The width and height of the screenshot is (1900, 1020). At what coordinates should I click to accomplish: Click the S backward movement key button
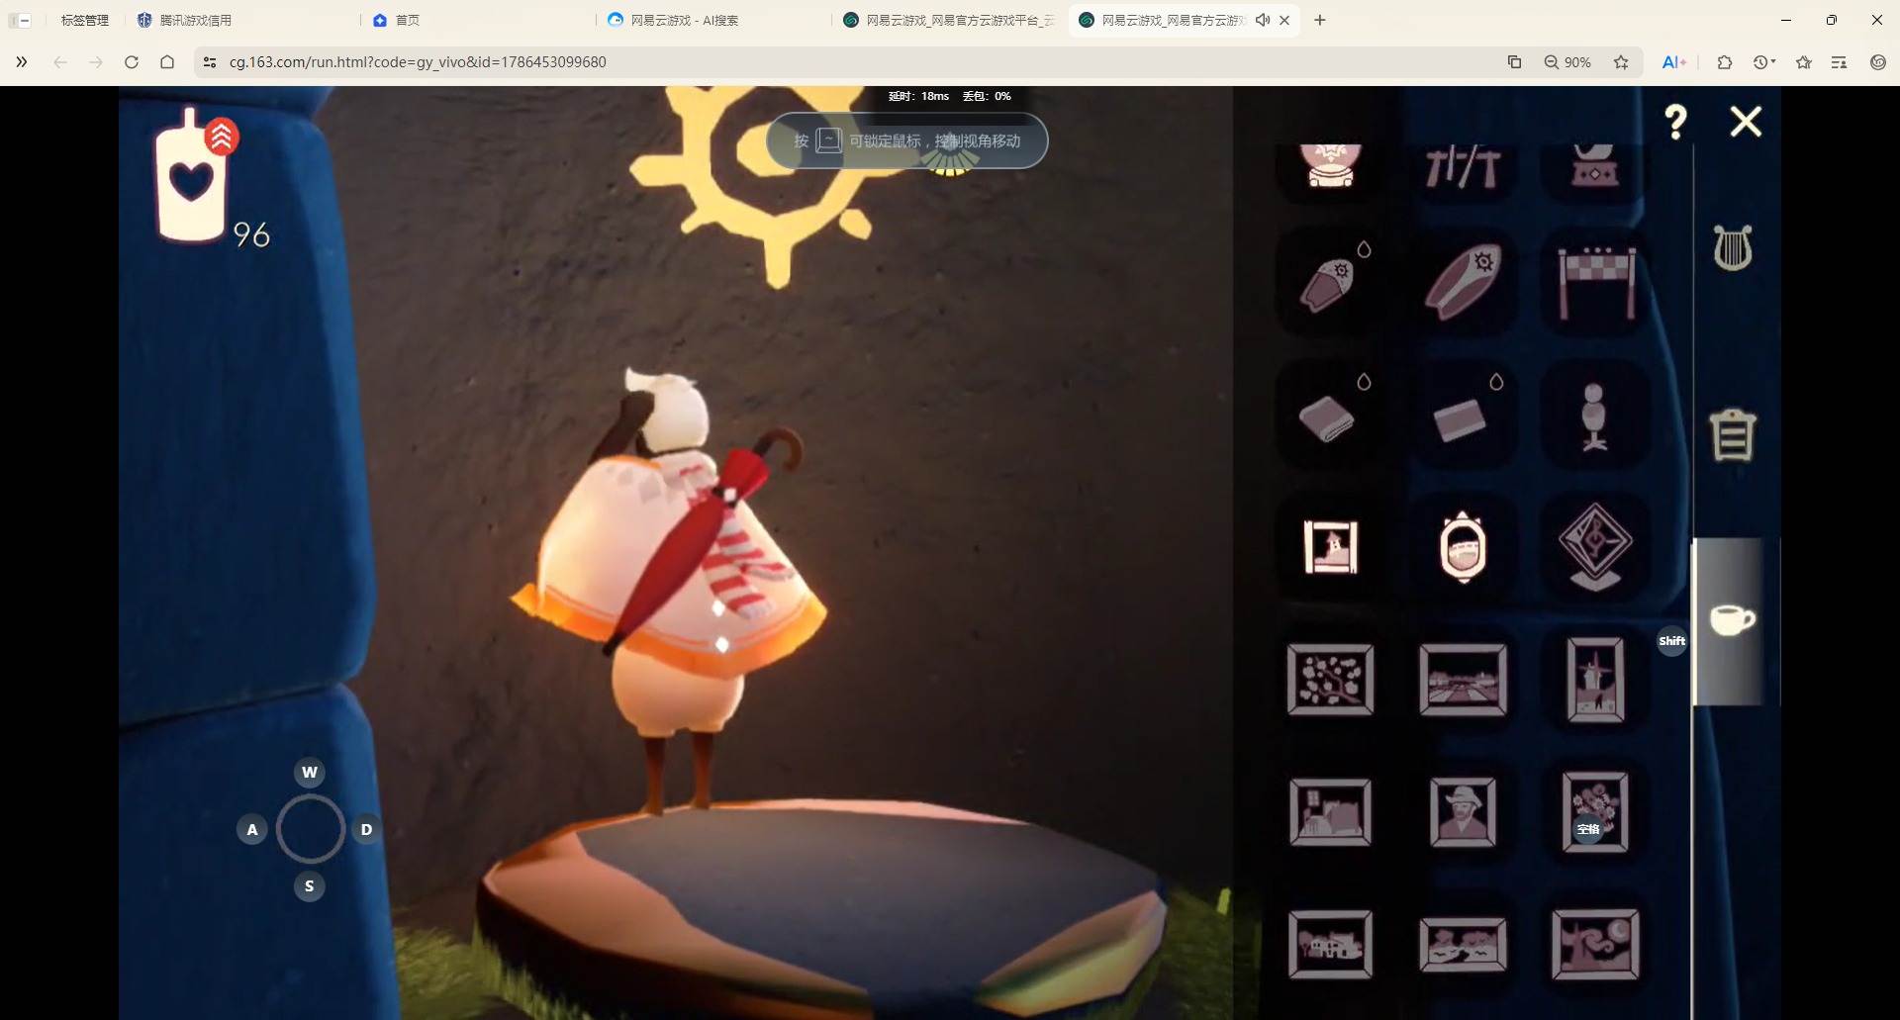pyautogui.click(x=309, y=885)
